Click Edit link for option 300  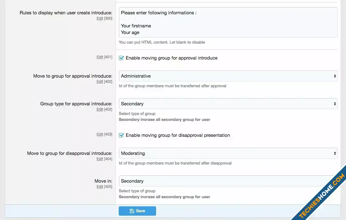point(100,18)
